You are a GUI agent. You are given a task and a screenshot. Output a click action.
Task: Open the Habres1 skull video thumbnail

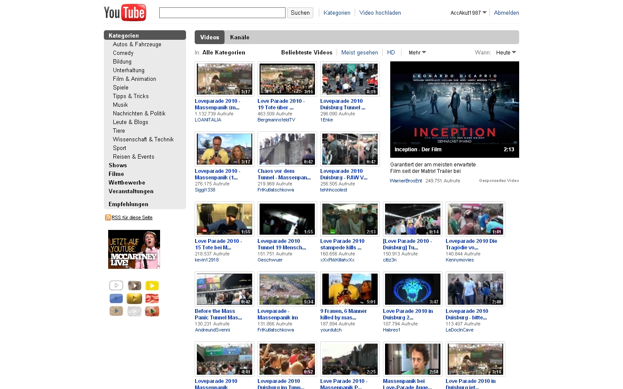pos(413,289)
